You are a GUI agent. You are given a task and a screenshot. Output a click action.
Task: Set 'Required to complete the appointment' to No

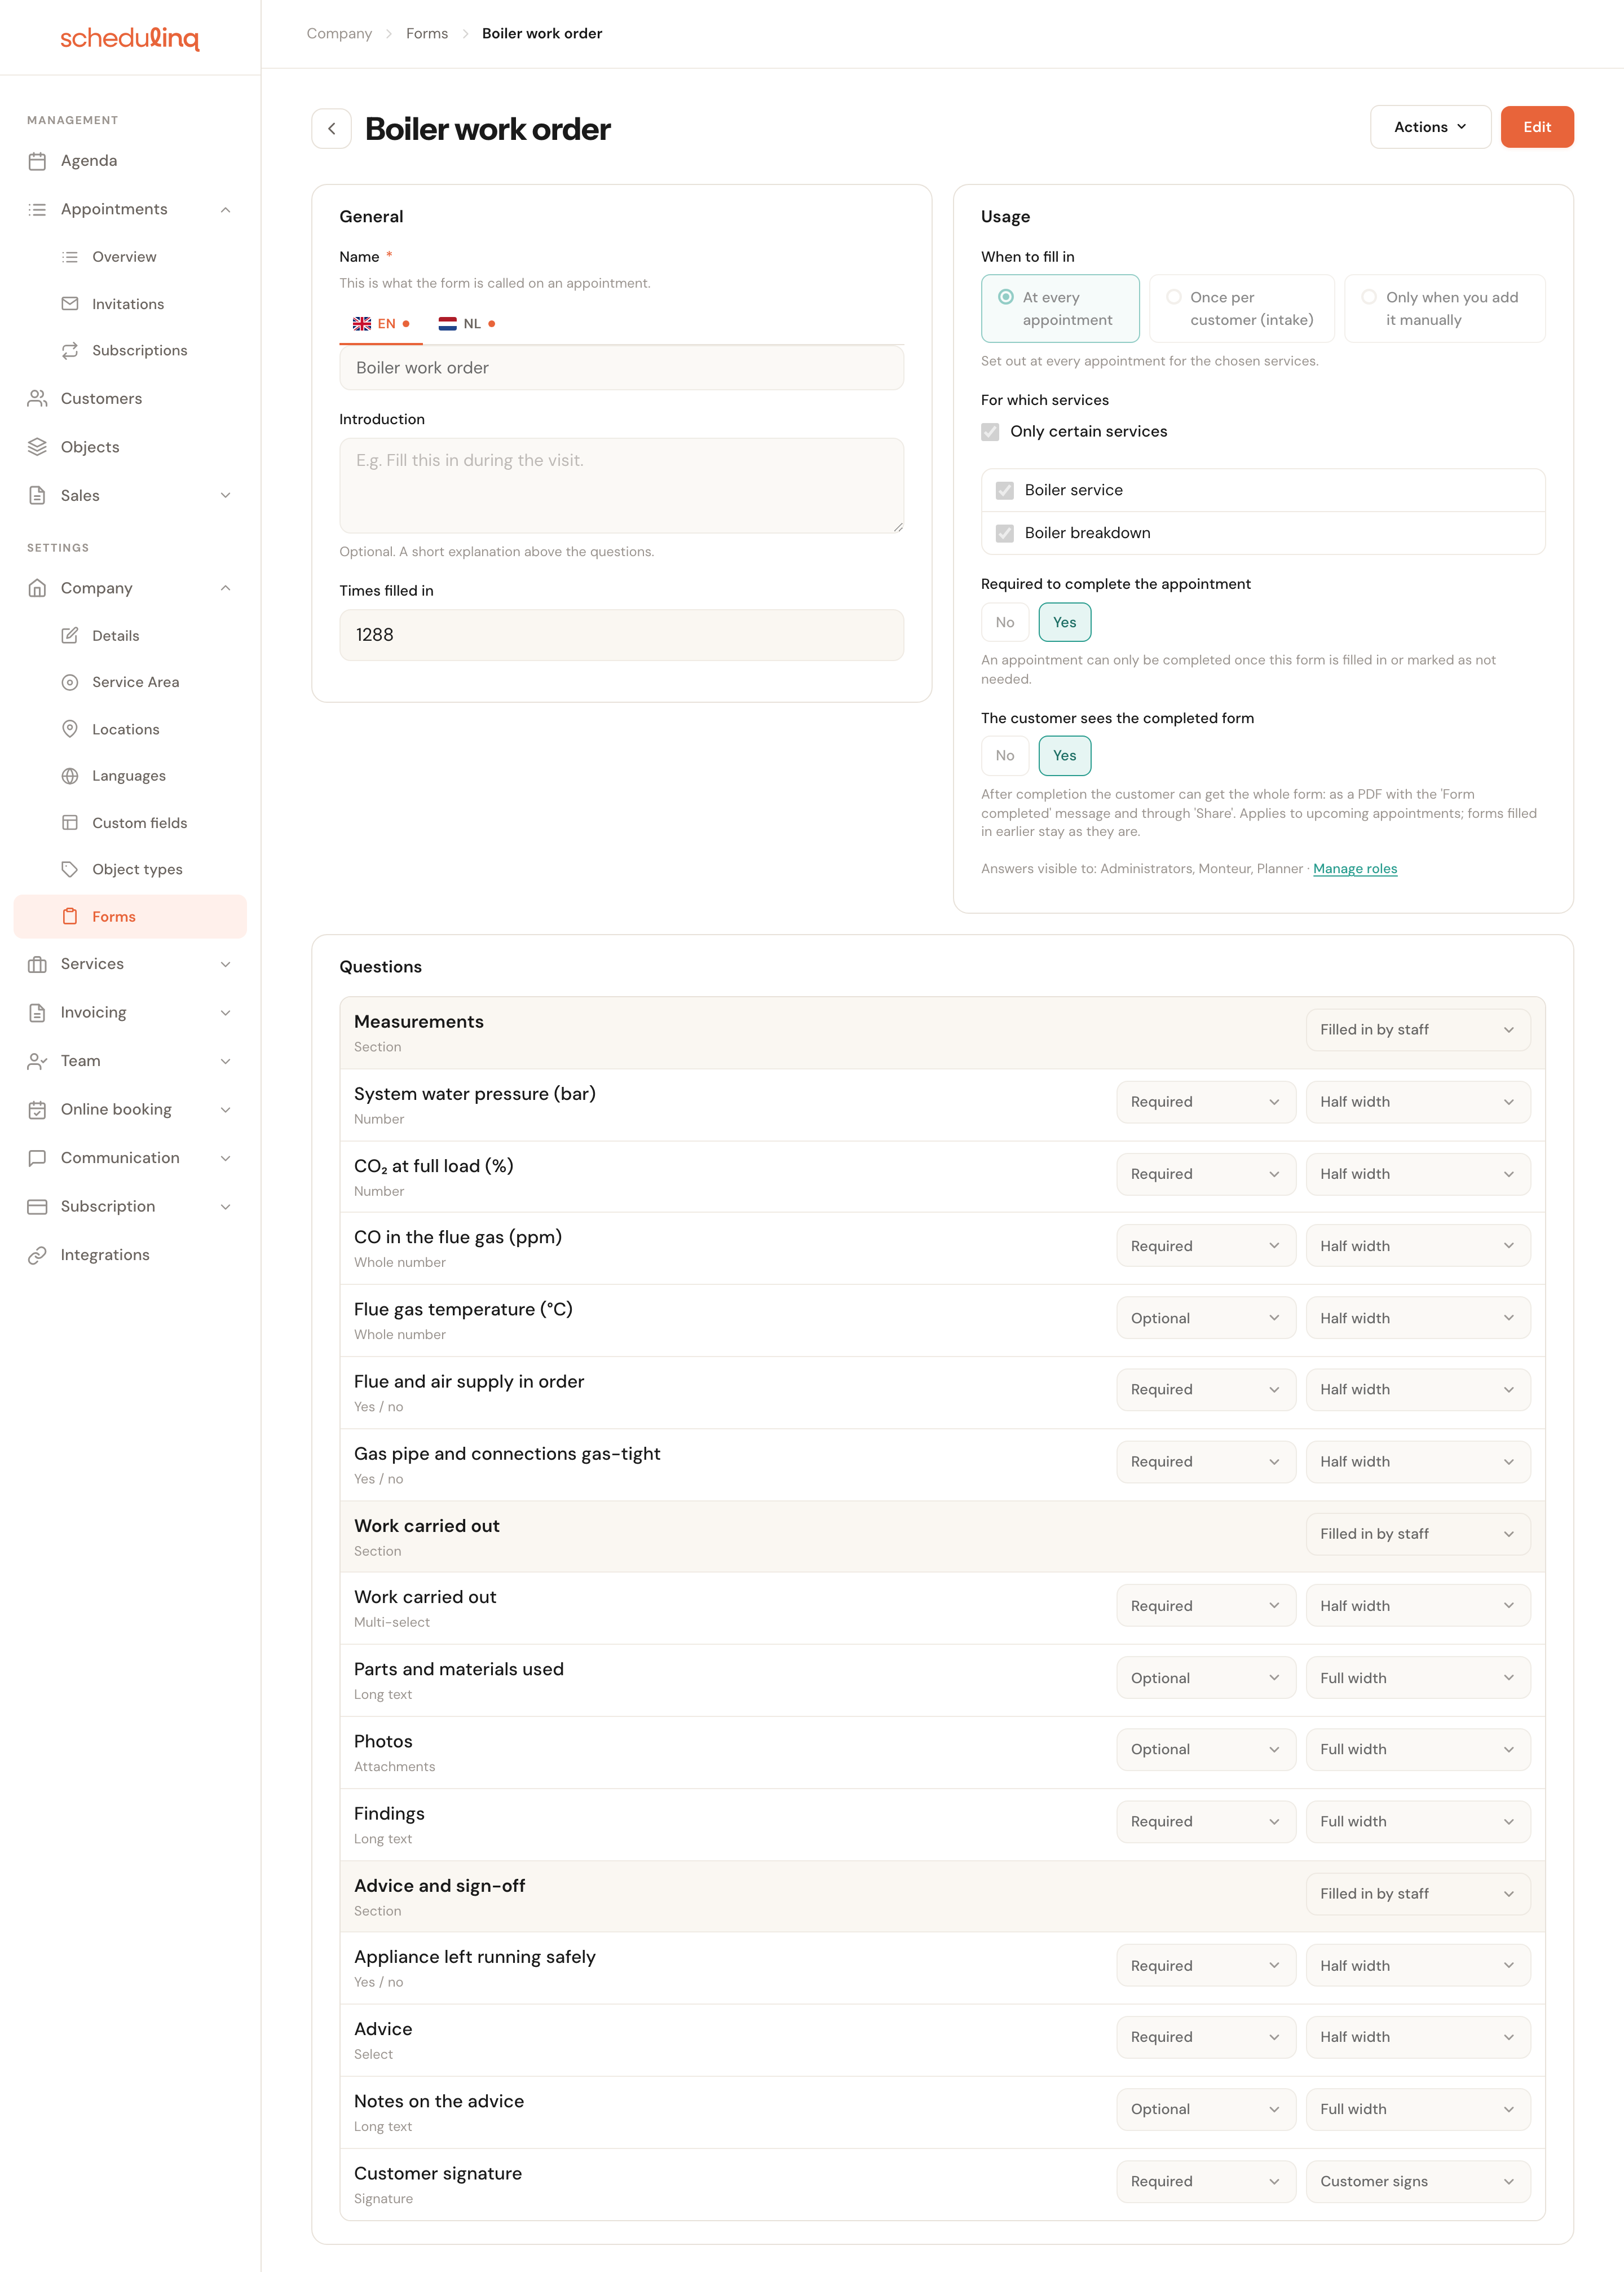[x=1005, y=623]
